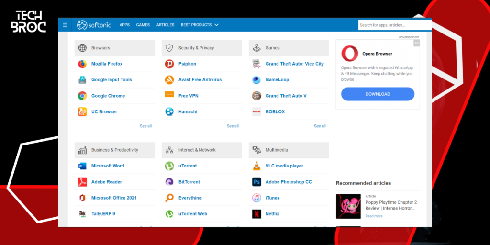Click the VLC media player cone icon

click(x=256, y=166)
